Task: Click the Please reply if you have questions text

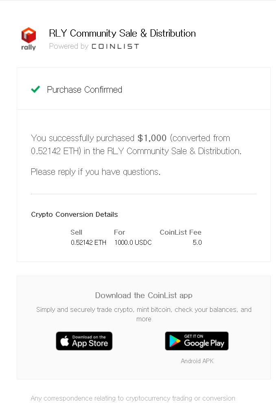Action: point(96,172)
